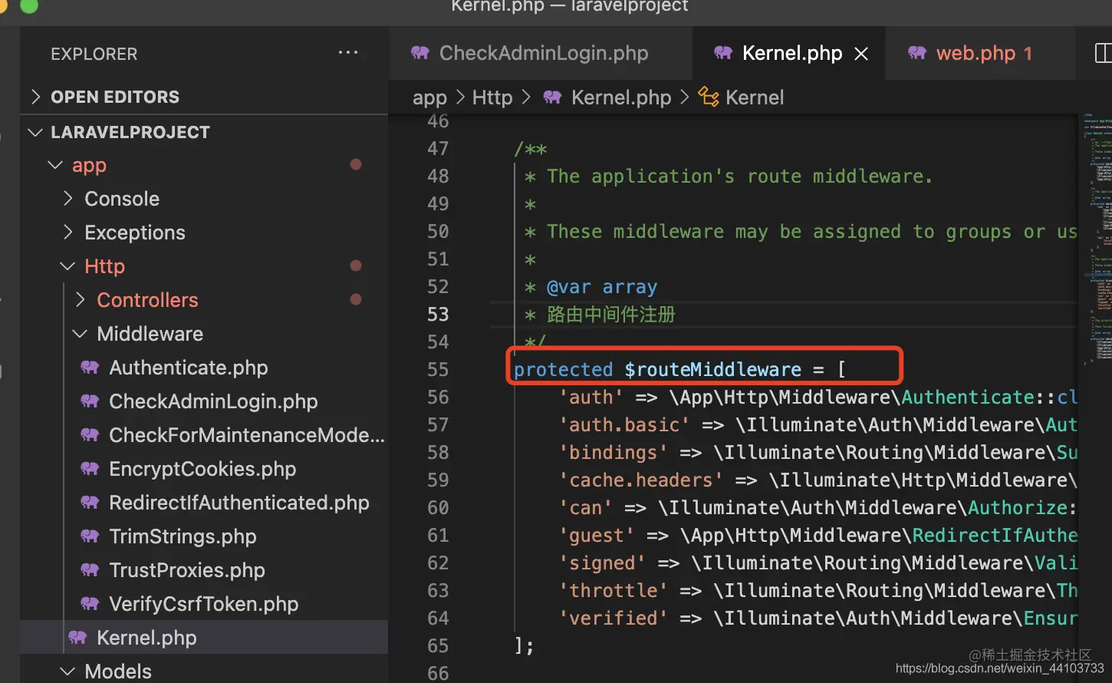Click '@var array' docblock tag
This screenshot has height=683, width=1112.
coord(602,287)
